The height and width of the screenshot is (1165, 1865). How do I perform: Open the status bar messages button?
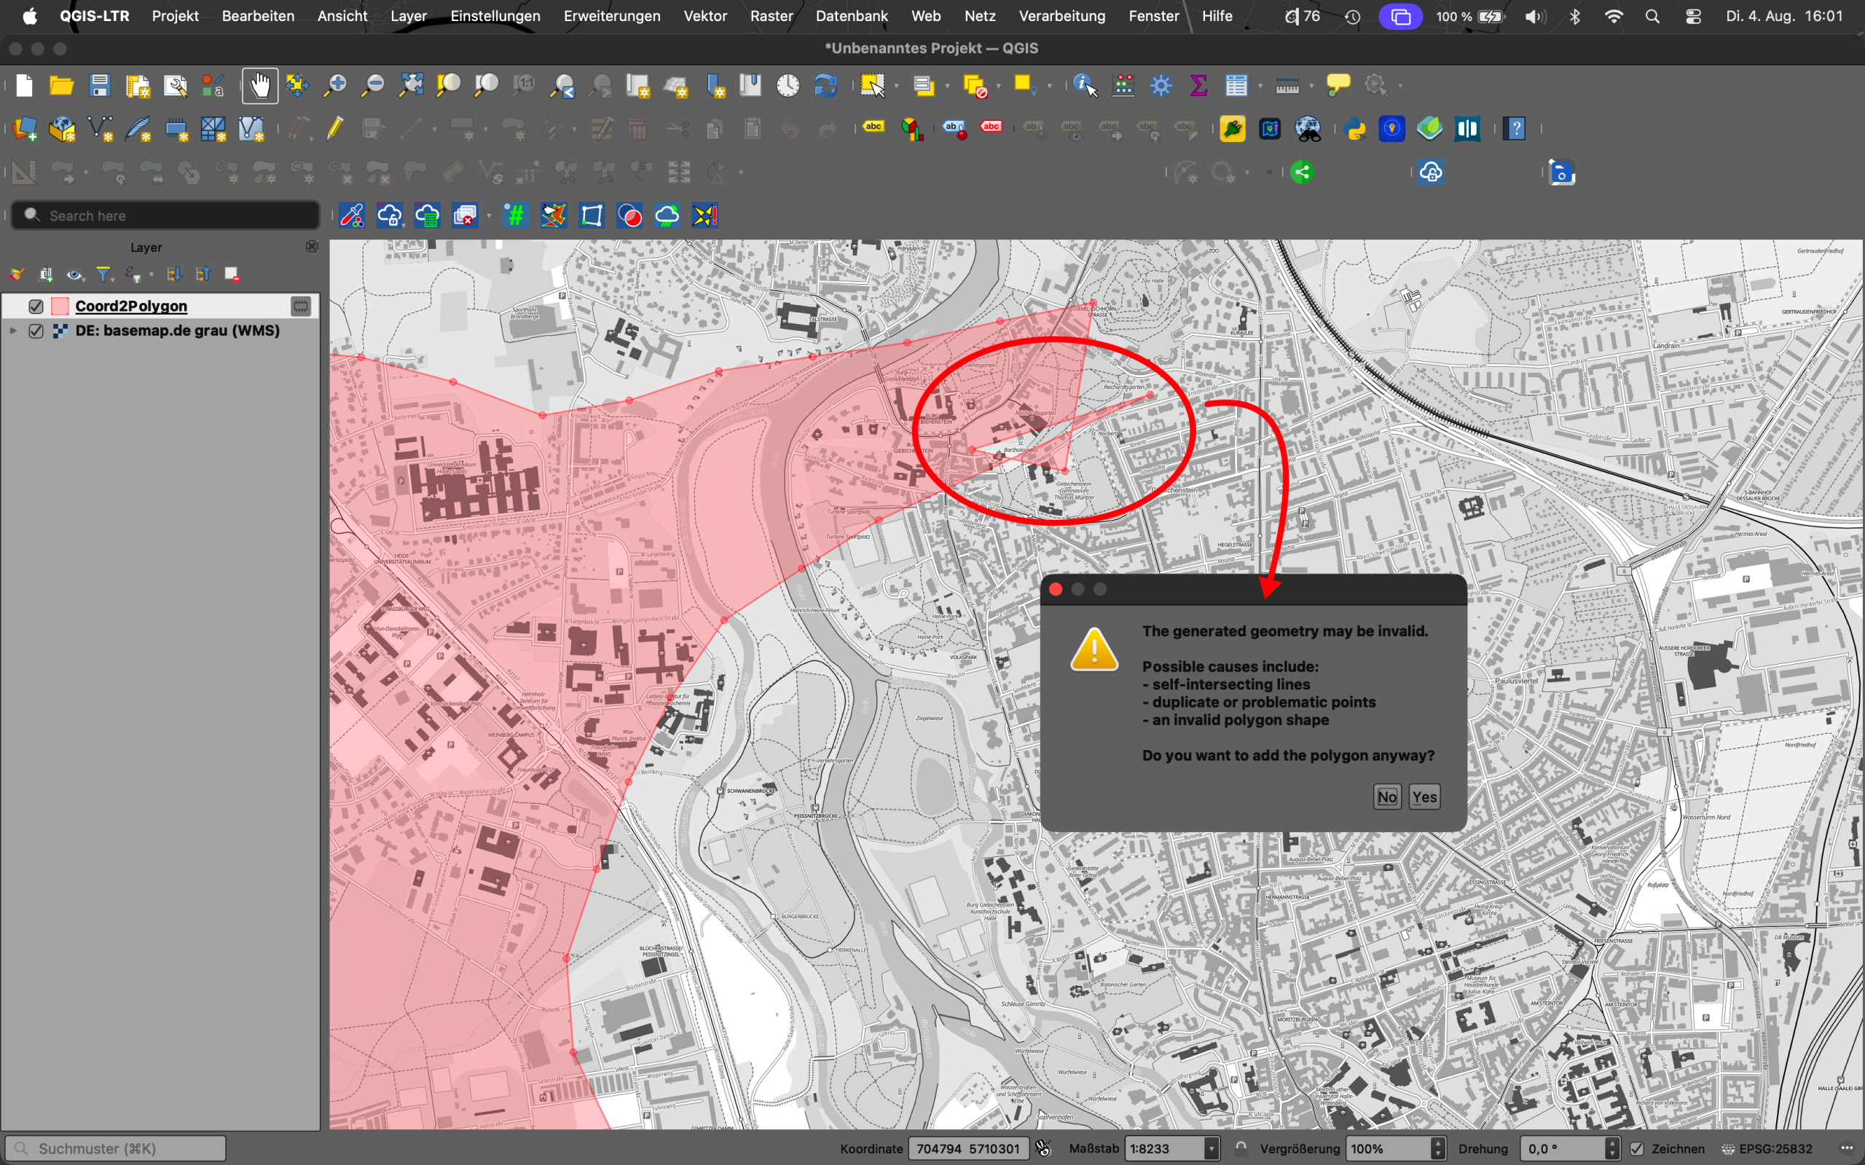1847,1149
